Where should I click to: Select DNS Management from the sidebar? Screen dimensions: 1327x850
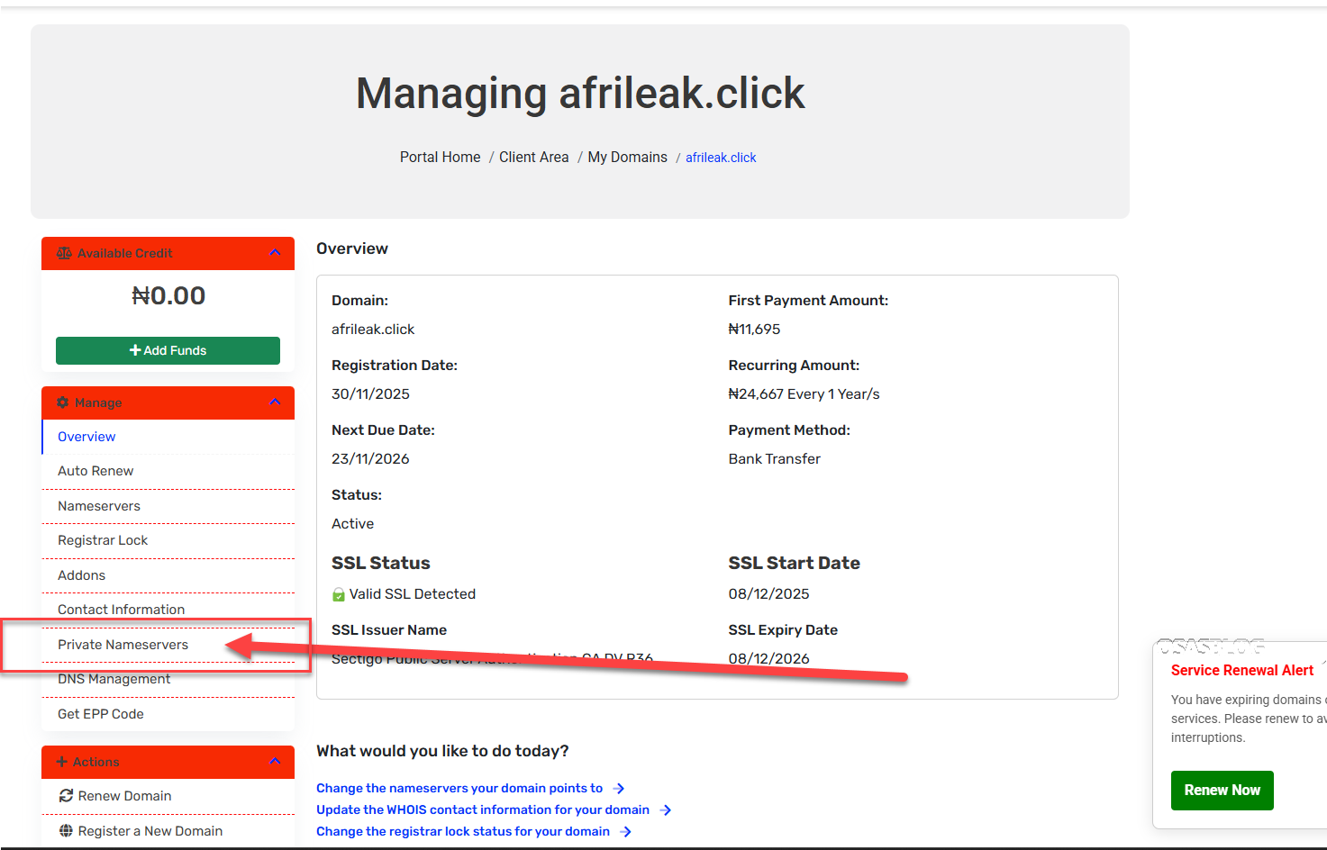pos(114,679)
